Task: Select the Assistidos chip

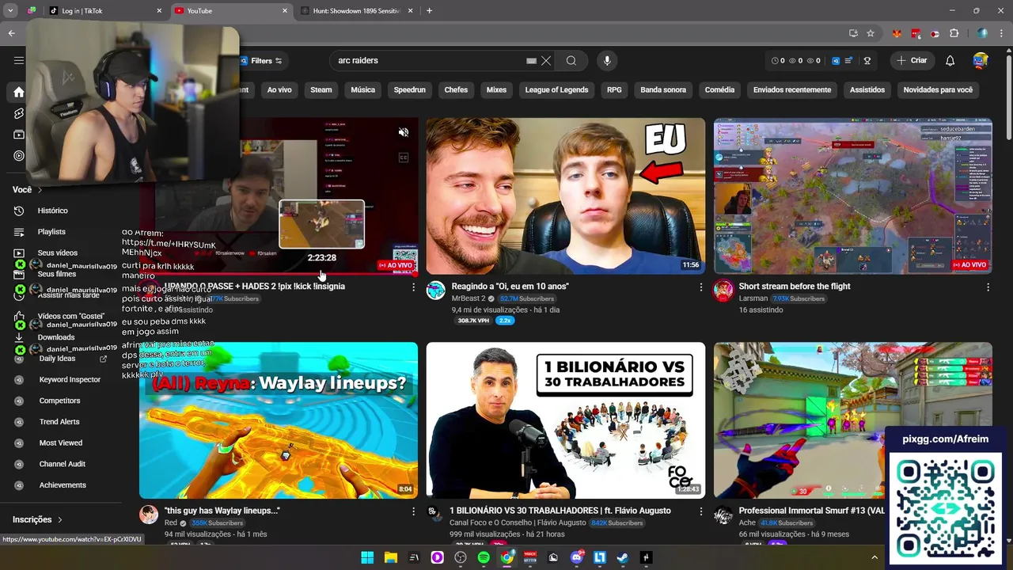Action: click(x=867, y=89)
